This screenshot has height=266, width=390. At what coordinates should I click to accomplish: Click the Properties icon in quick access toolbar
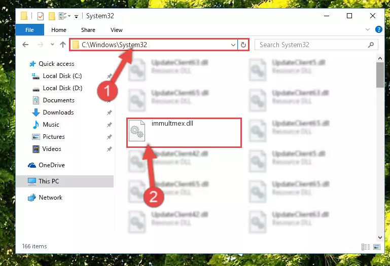point(41,16)
